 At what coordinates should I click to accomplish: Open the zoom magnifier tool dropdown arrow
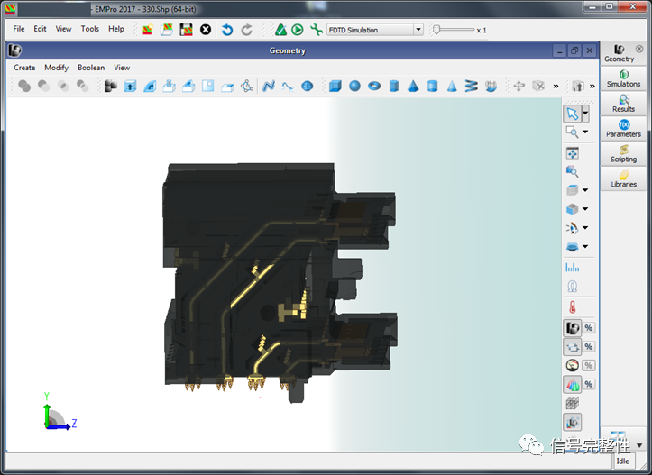(585, 132)
